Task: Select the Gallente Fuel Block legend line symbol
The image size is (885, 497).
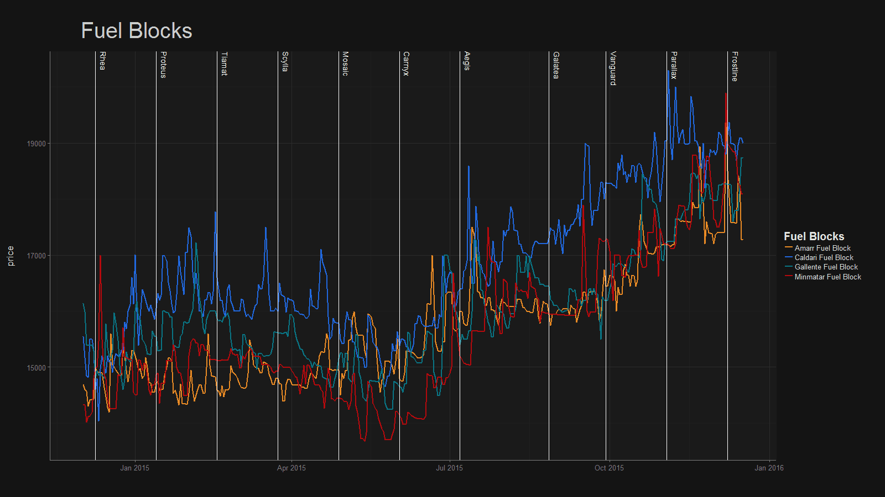Action: [788, 267]
